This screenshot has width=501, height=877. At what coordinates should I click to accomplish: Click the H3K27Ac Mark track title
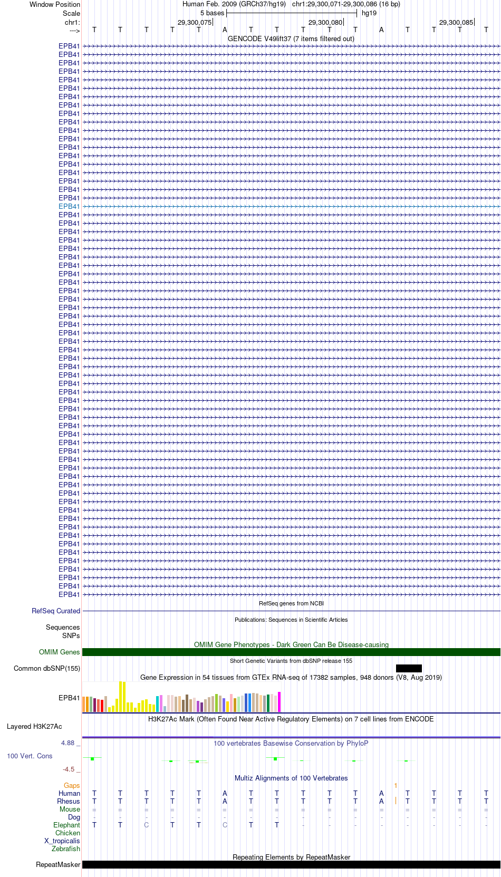tap(291, 719)
